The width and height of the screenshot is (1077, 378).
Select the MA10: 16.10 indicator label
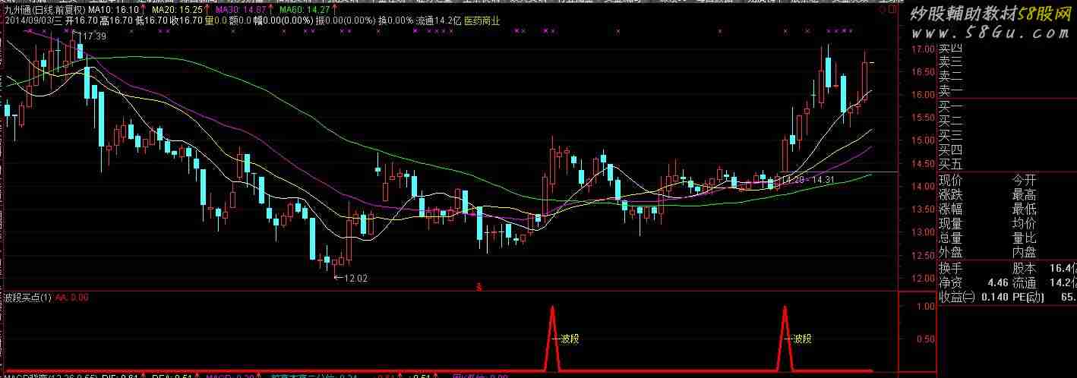[113, 11]
